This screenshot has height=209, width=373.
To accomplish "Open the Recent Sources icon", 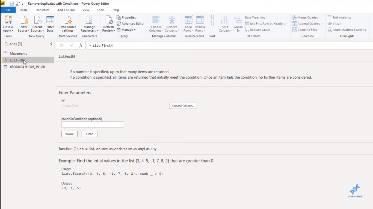I will (37, 20).
